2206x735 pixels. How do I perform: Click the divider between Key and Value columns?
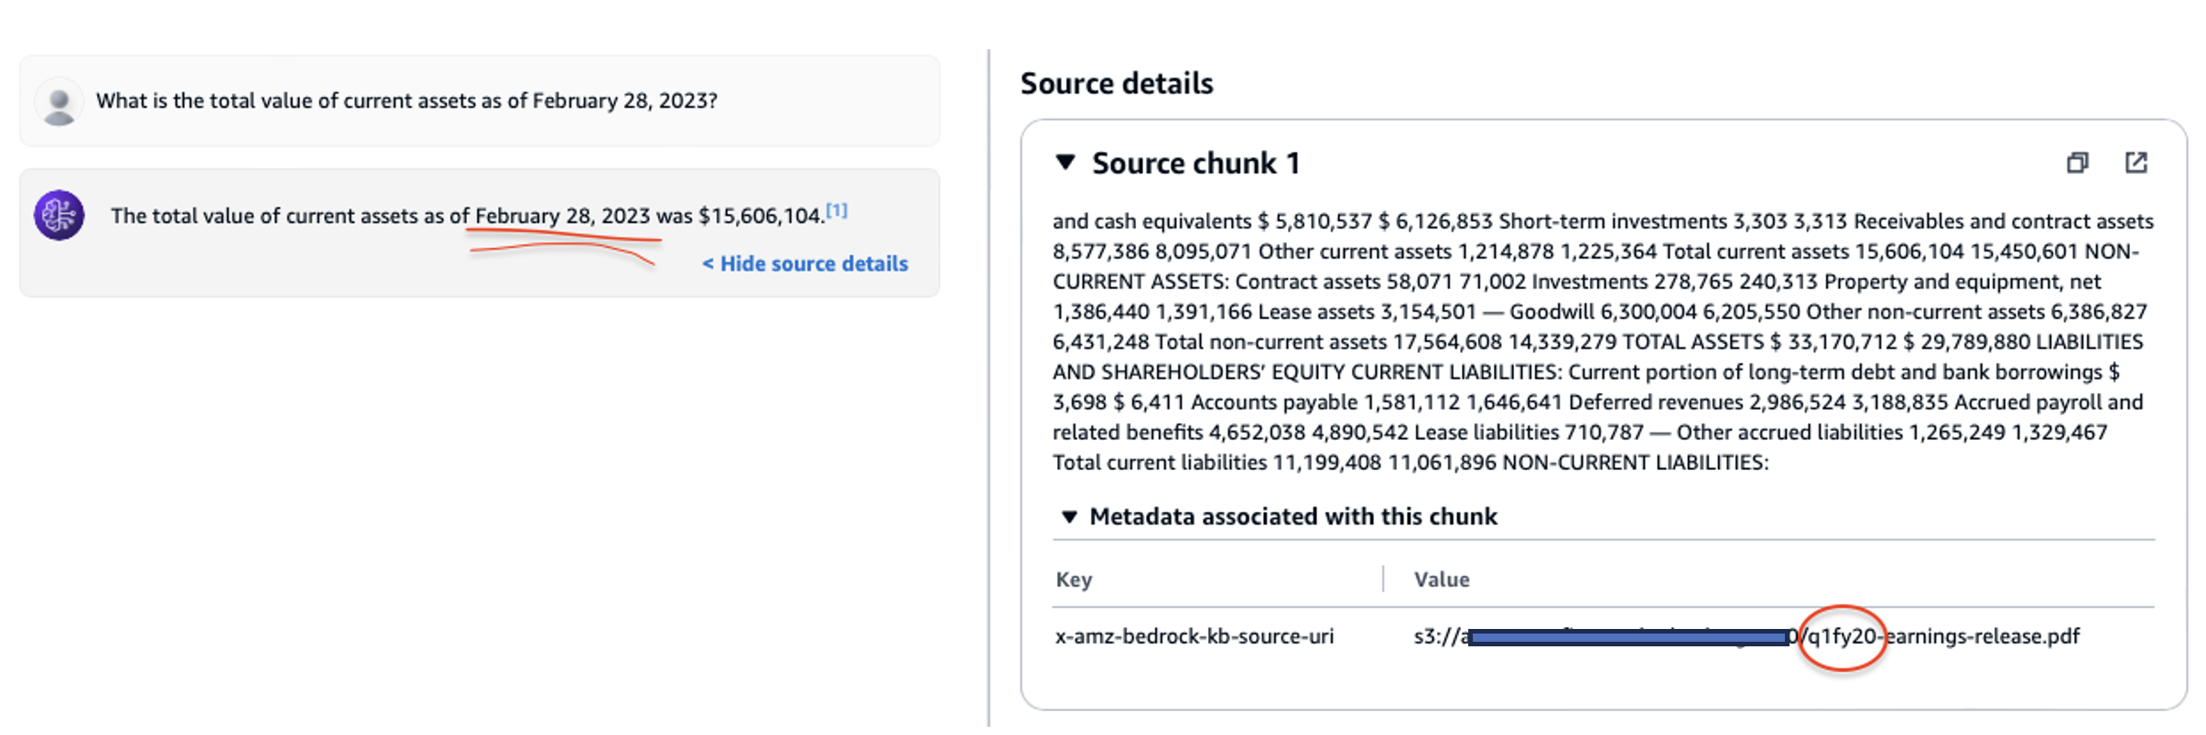[1383, 580]
